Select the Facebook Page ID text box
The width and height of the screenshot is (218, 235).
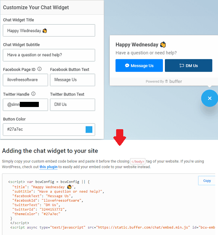point(25,80)
